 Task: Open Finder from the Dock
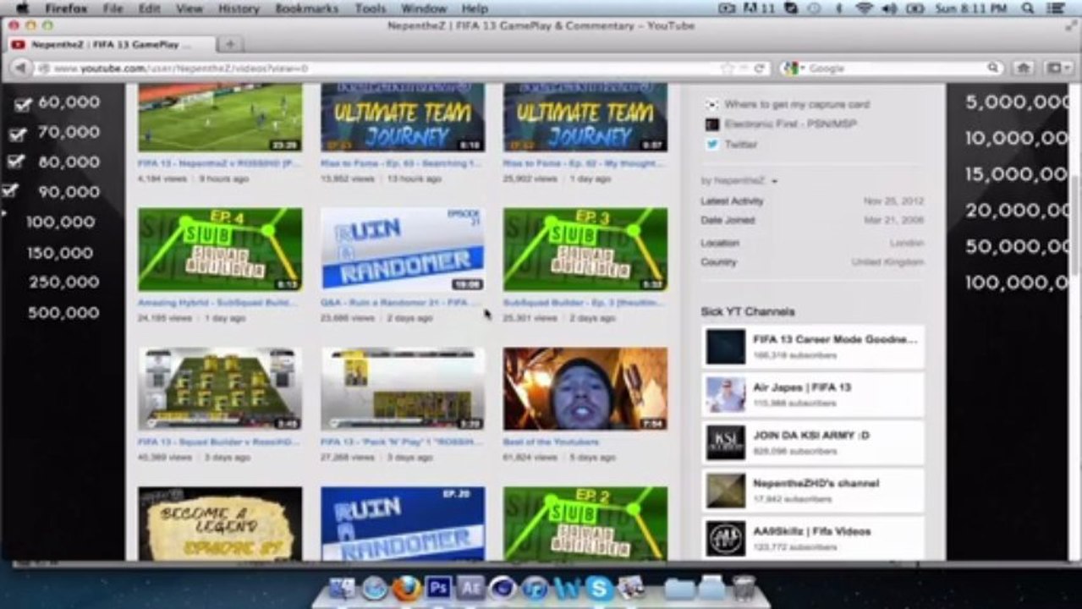coord(342,588)
